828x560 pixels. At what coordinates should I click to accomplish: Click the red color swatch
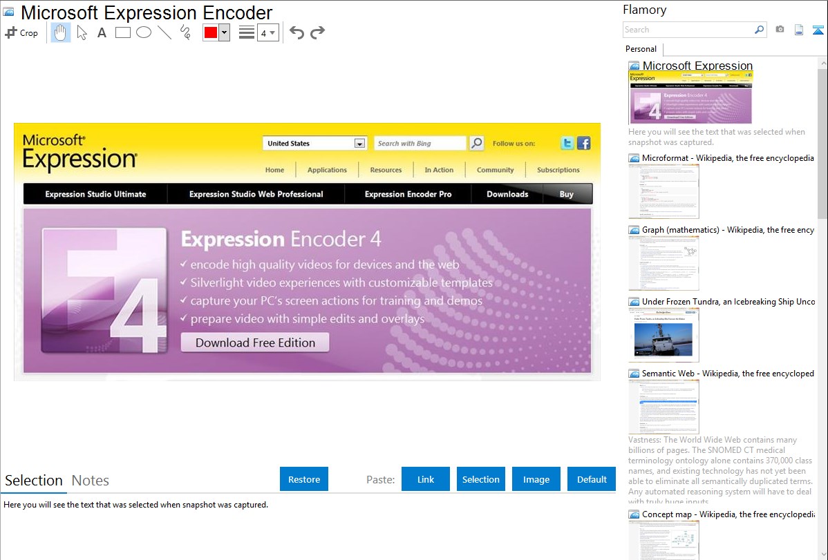tap(210, 33)
